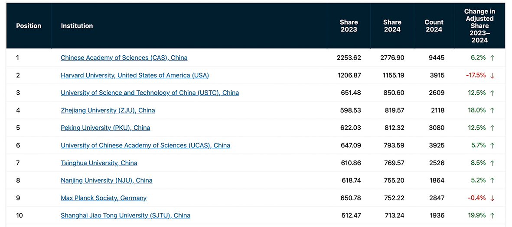
Task: Click the Max Planck Society, Germany link
Action: point(104,198)
